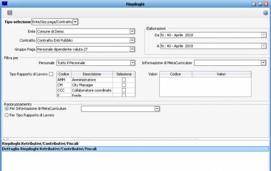This screenshot has width=271, height=171.
Task: Click the Collaboratore coordinato cell
Action: coord(92,90)
